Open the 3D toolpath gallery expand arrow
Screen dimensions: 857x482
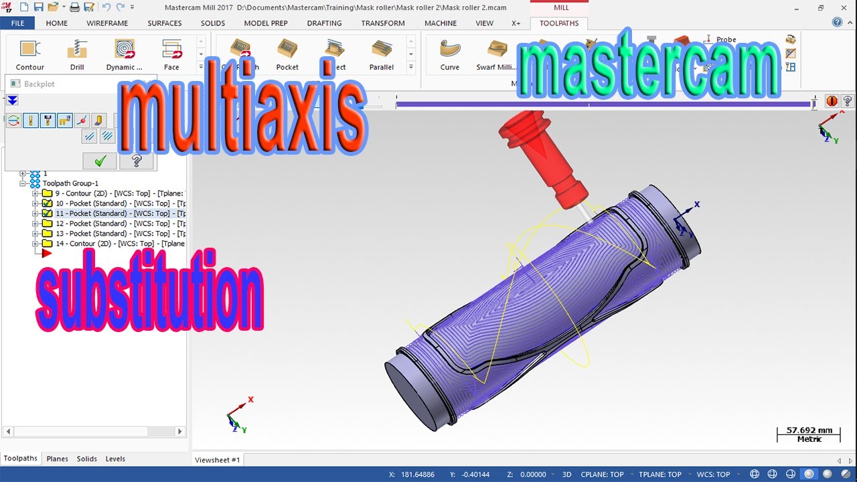click(x=411, y=67)
